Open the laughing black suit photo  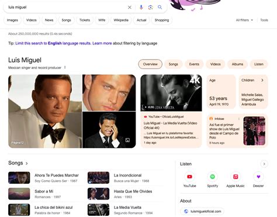tap(109, 130)
